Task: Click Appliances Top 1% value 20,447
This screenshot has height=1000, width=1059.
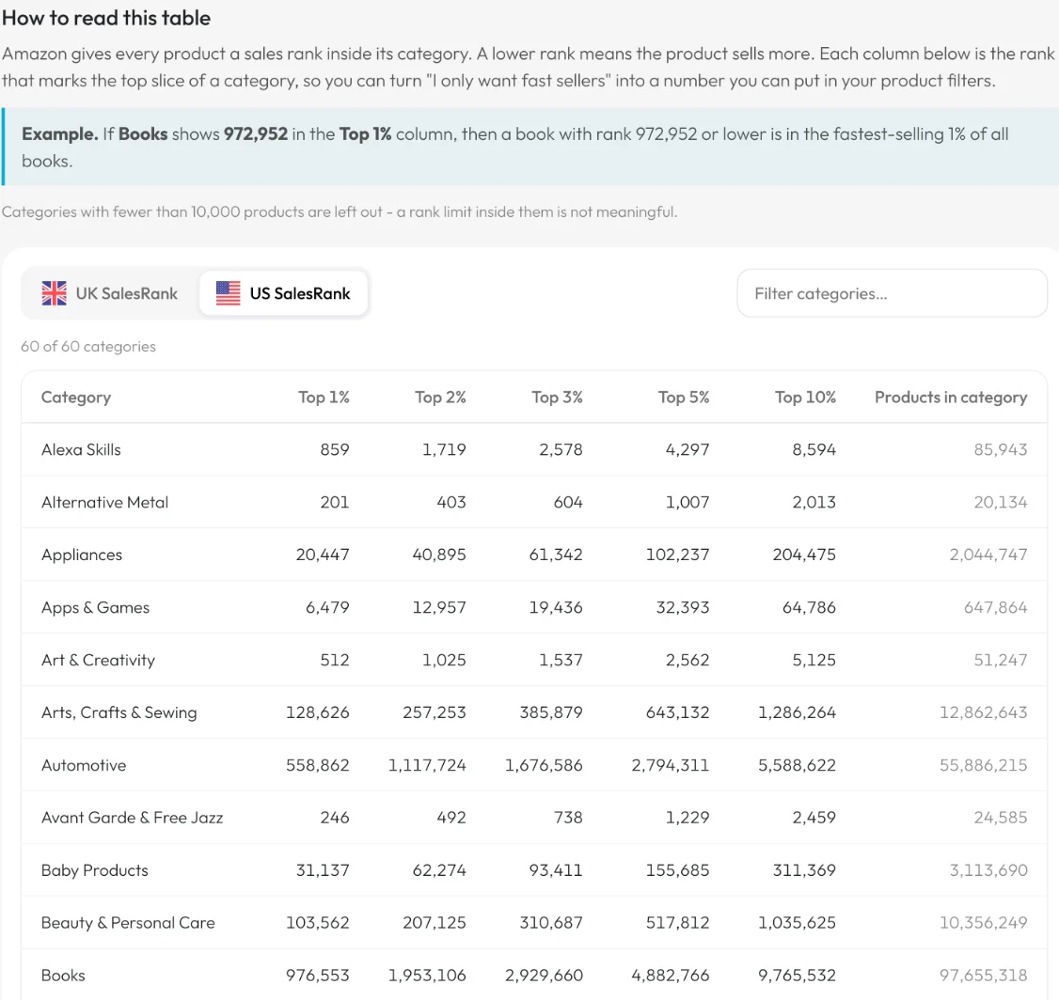Action: pos(323,555)
